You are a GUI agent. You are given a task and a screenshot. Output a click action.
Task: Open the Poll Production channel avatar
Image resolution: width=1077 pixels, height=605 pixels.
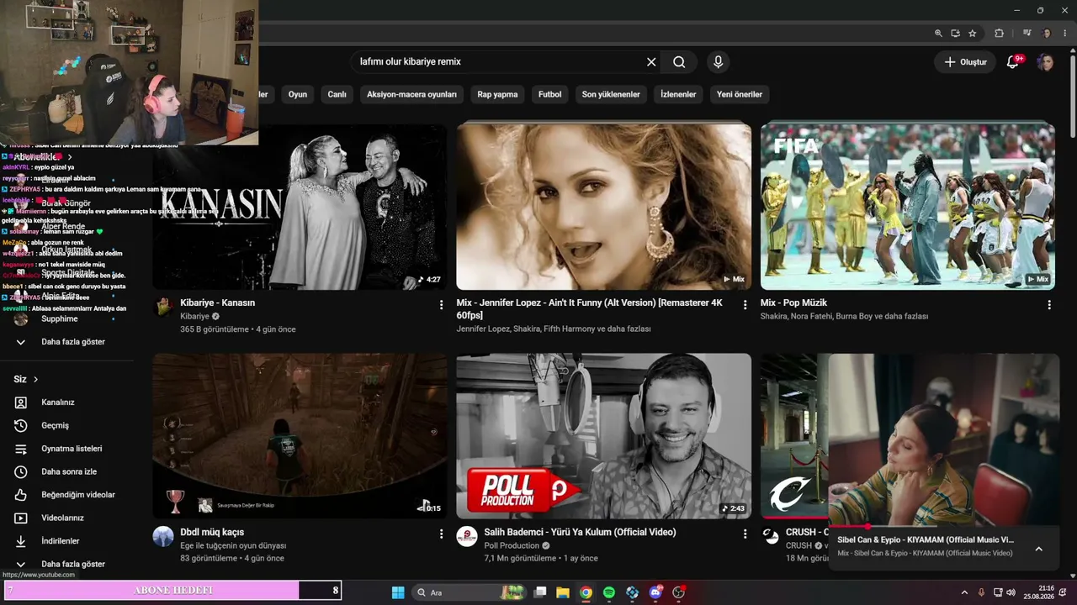click(467, 537)
